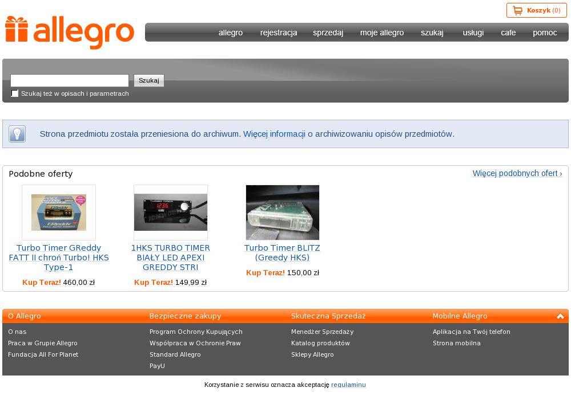Open Praca w Grupie Allegro link
Viewport: 571px width, 396px height.
click(x=43, y=343)
